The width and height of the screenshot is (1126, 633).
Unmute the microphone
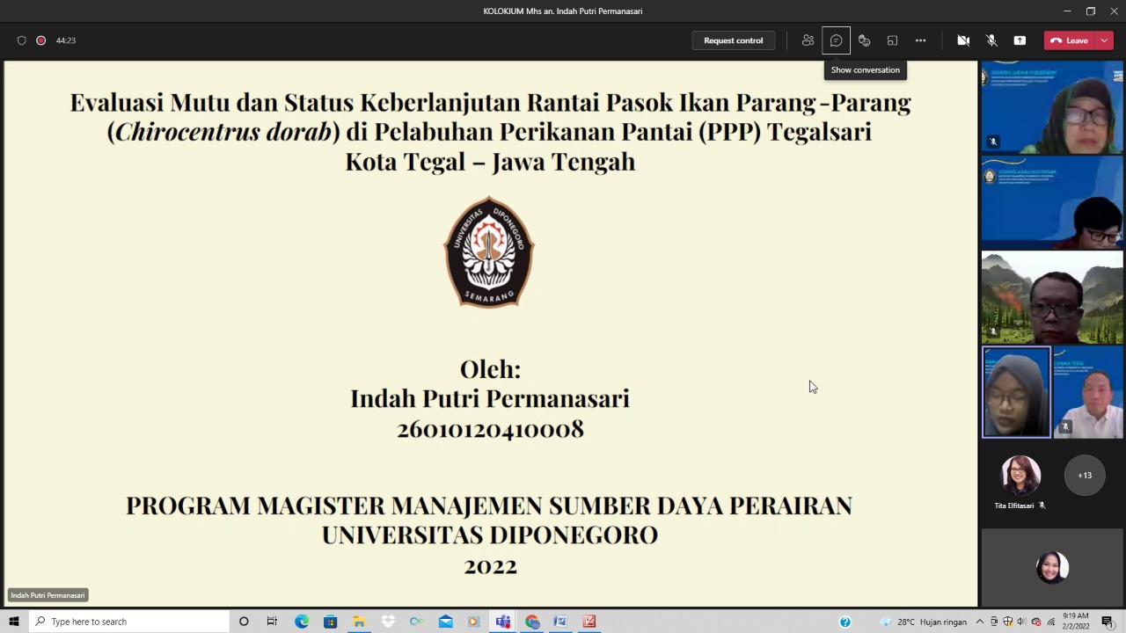click(991, 40)
